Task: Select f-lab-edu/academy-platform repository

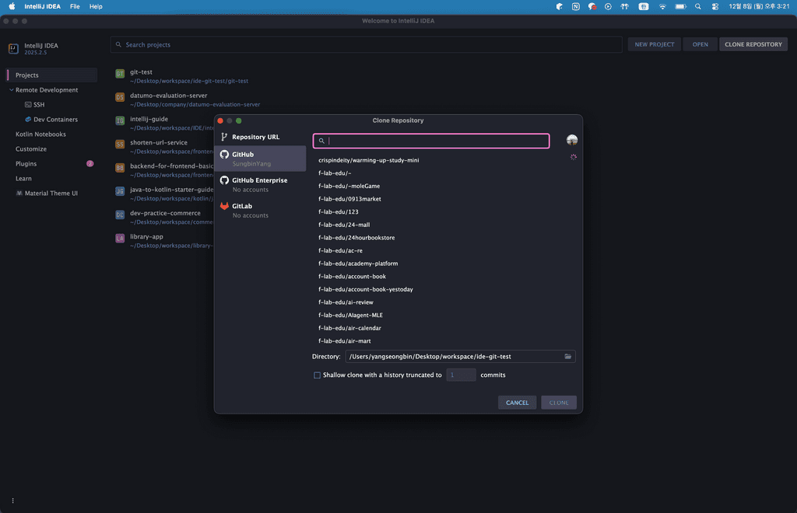Action: (x=358, y=263)
